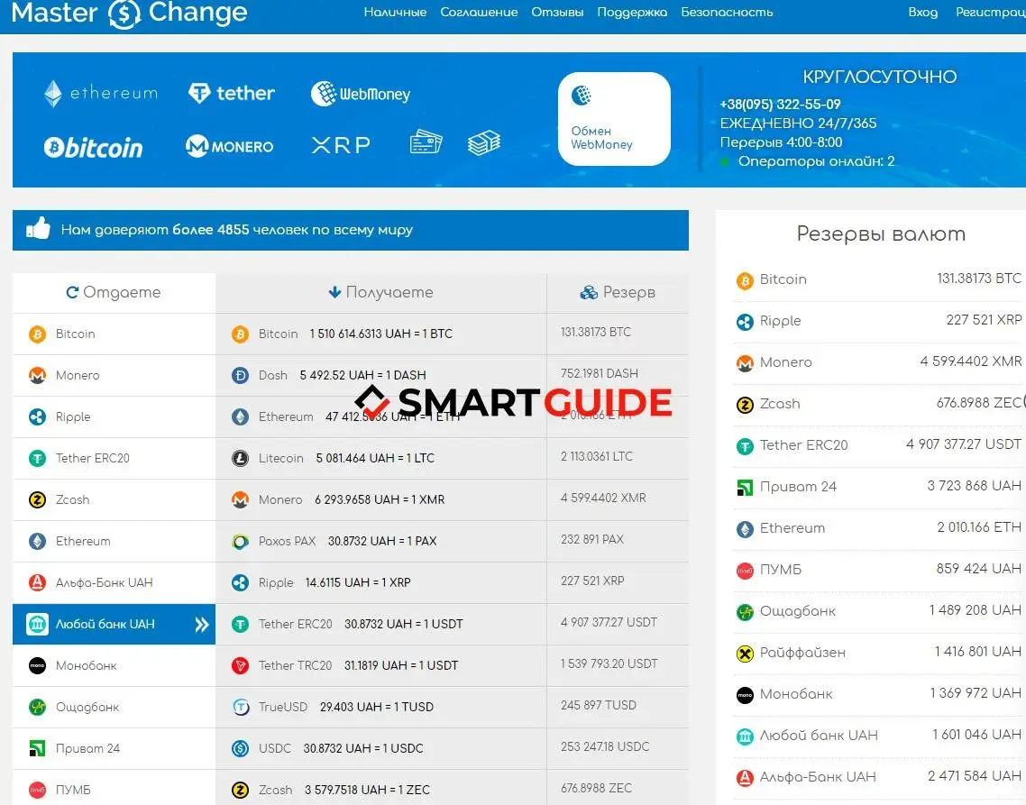Screen dimensions: 1026x805
Task: Click the XRP logo in the banner
Action: pyautogui.click(x=341, y=145)
